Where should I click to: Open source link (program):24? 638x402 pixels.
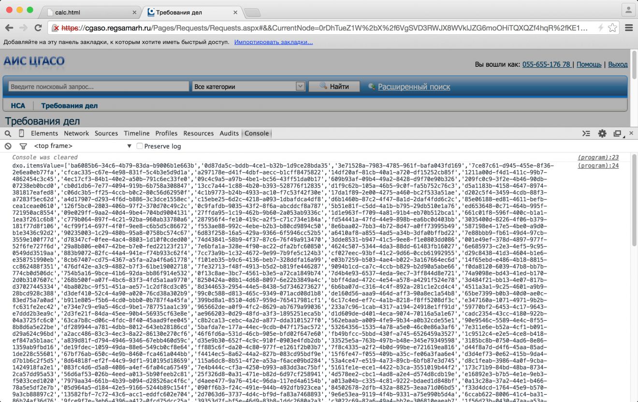pyautogui.click(x=598, y=166)
